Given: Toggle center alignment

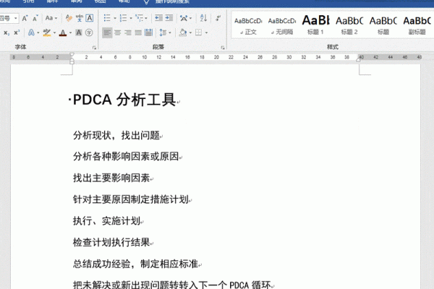Looking at the screenshot, I should (118, 33).
